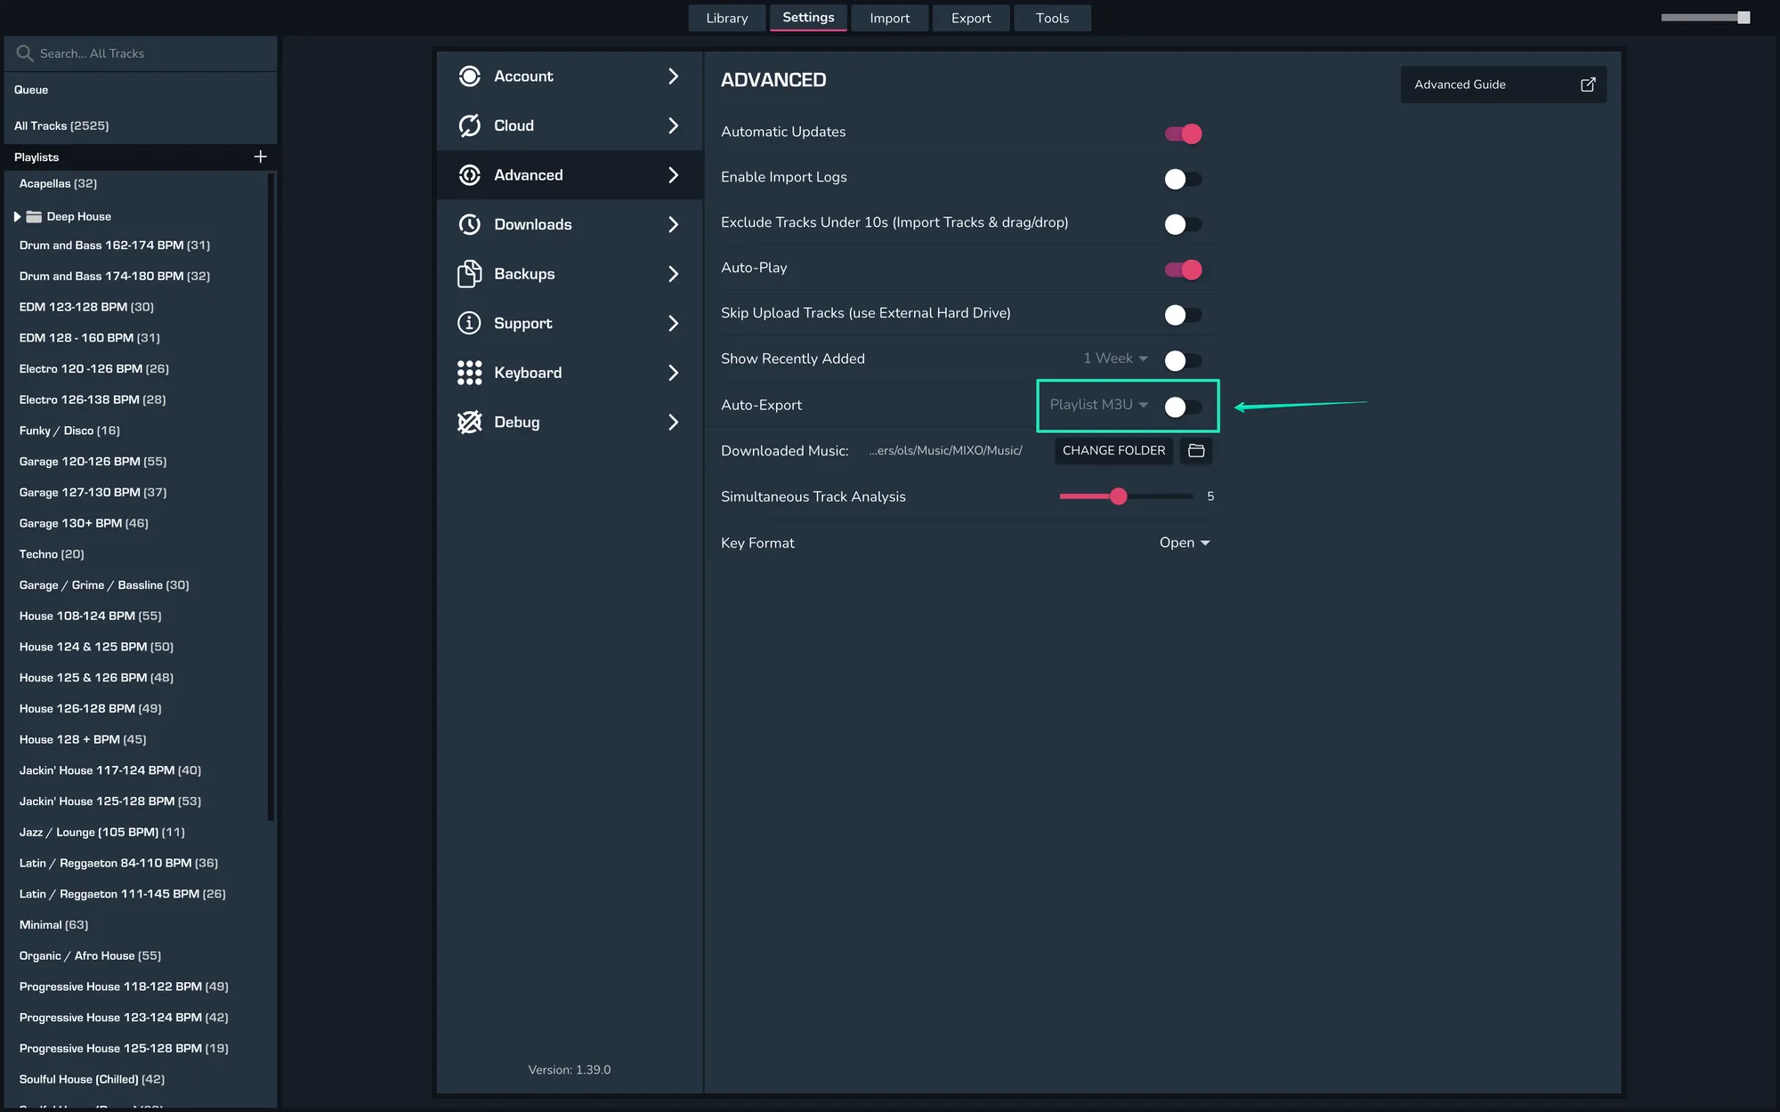This screenshot has height=1112, width=1780.
Task: Add a new playlist with plus icon
Action: (x=260, y=157)
